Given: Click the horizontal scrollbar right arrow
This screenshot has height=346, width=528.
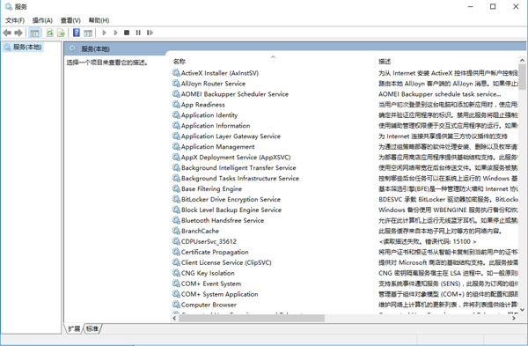Looking at the screenshot, I should click(x=514, y=318).
